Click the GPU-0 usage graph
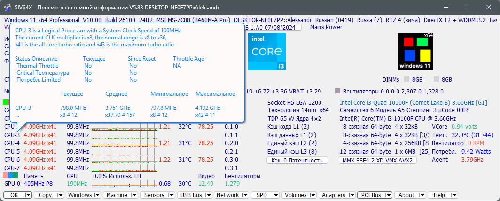Viewport: 500px width, 201px height. click(x=125, y=184)
